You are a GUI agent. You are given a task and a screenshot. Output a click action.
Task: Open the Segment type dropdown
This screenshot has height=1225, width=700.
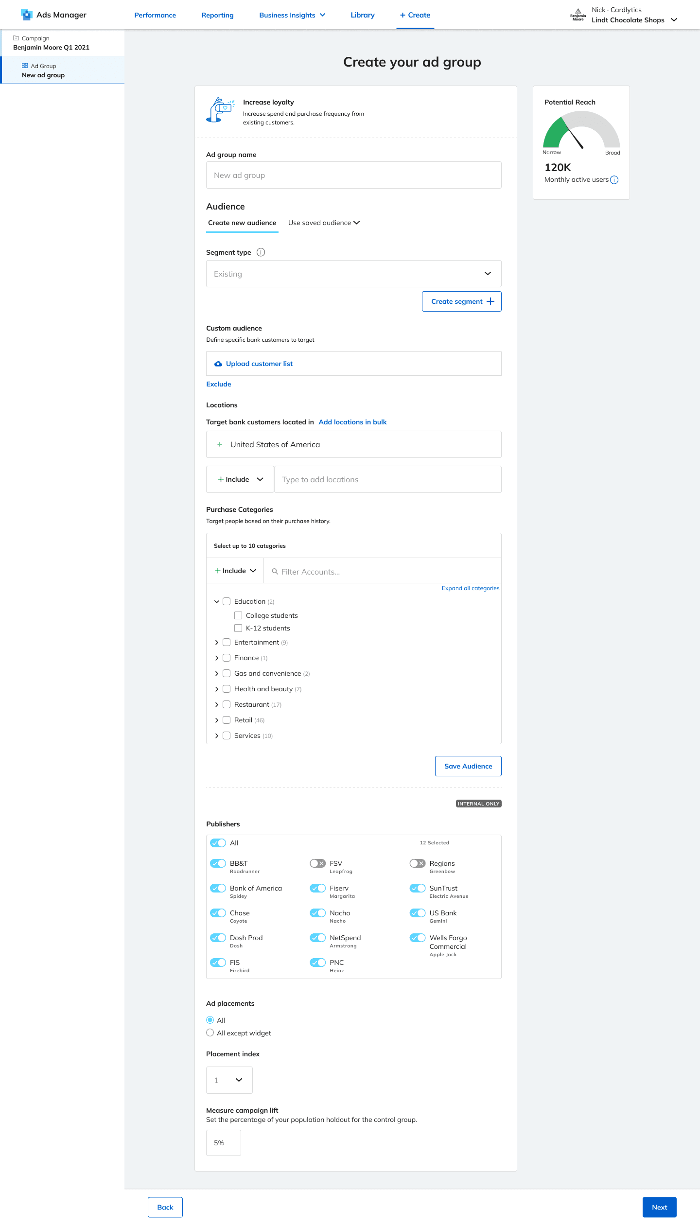coord(354,274)
